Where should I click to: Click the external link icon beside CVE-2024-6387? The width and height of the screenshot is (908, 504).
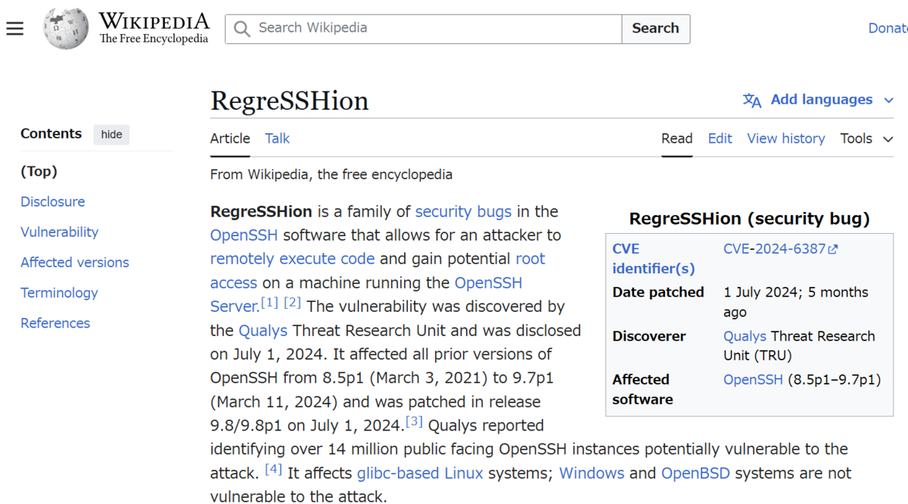pyautogui.click(x=833, y=249)
